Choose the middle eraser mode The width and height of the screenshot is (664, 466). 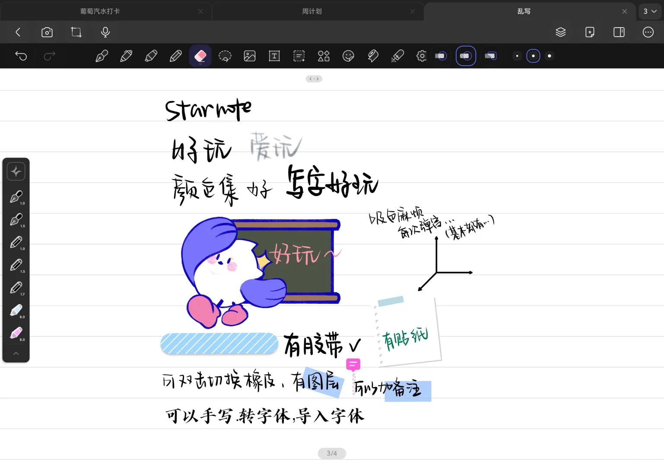[466, 56]
